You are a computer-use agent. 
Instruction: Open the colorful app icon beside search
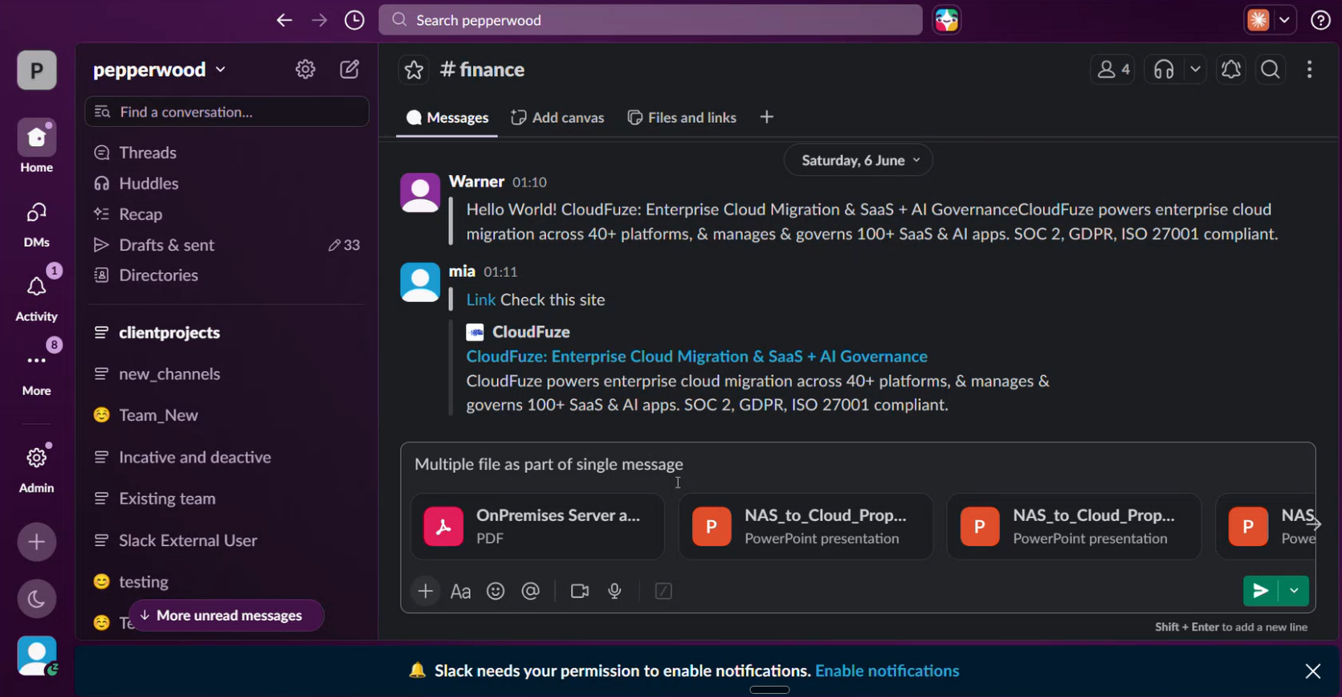click(x=947, y=20)
